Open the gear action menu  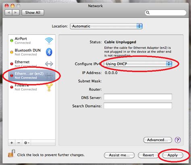[x=27, y=143]
